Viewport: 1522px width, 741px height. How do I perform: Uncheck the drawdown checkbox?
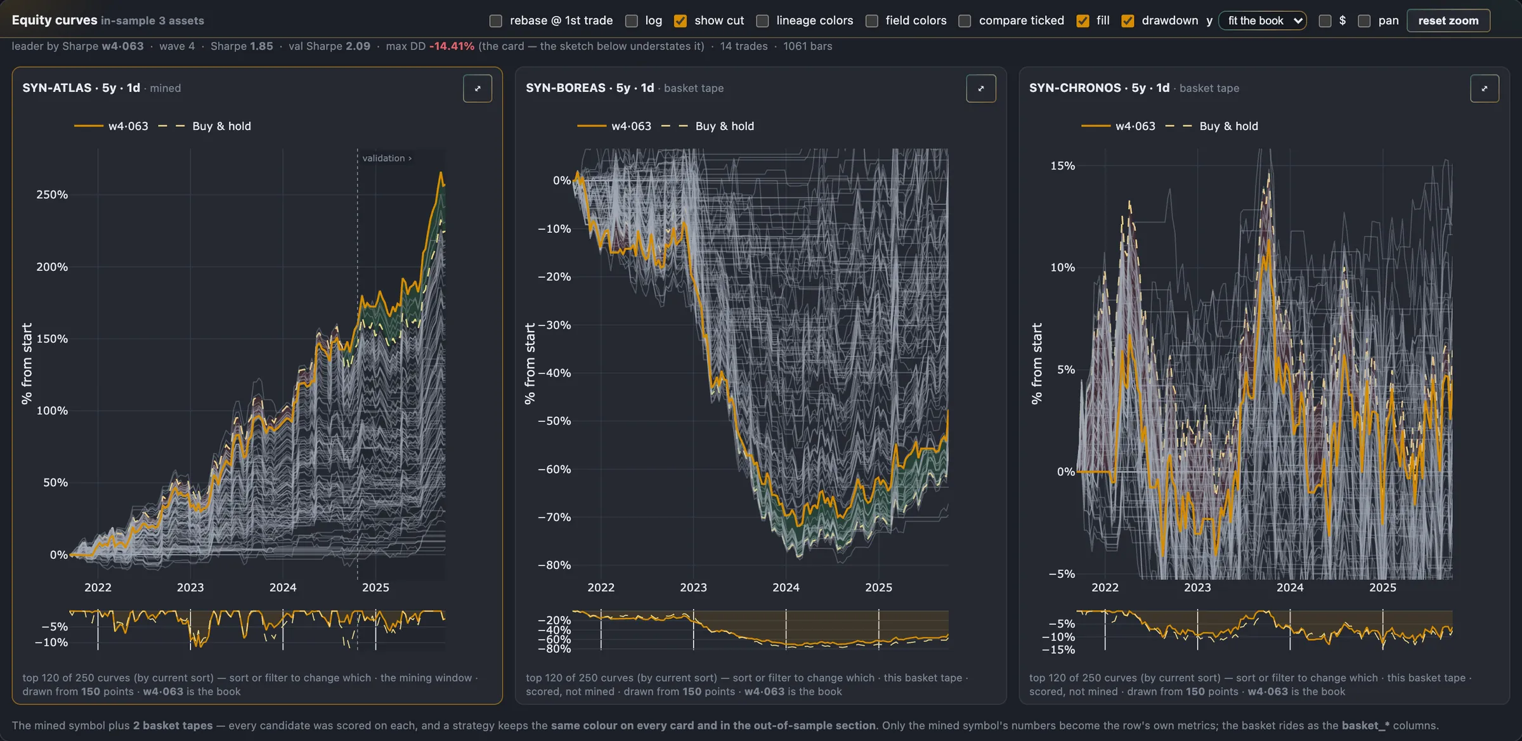point(1128,21)
